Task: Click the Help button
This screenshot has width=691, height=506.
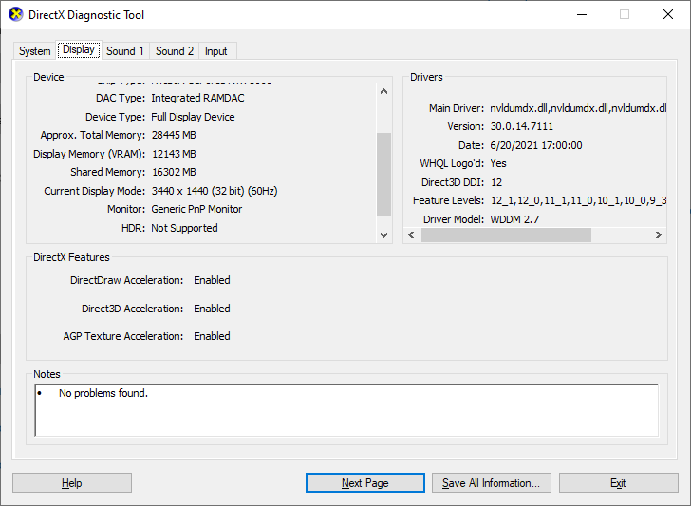Action: (x=72, y=483)
